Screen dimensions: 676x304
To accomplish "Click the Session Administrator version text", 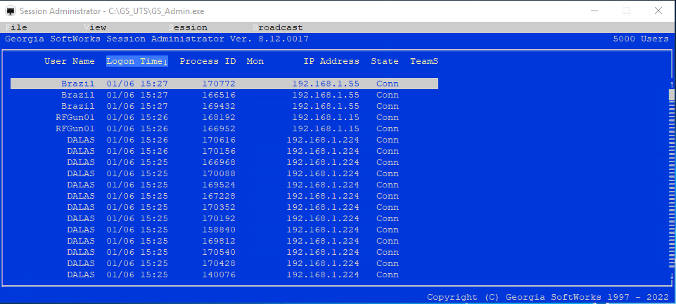I will point(157,39).
